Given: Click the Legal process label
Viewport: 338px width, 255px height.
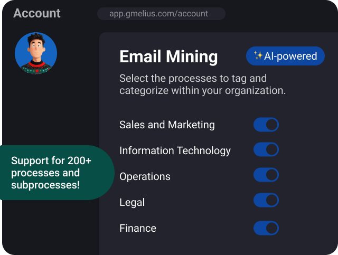Looking at the screenshot, I should tap(132, 202).
